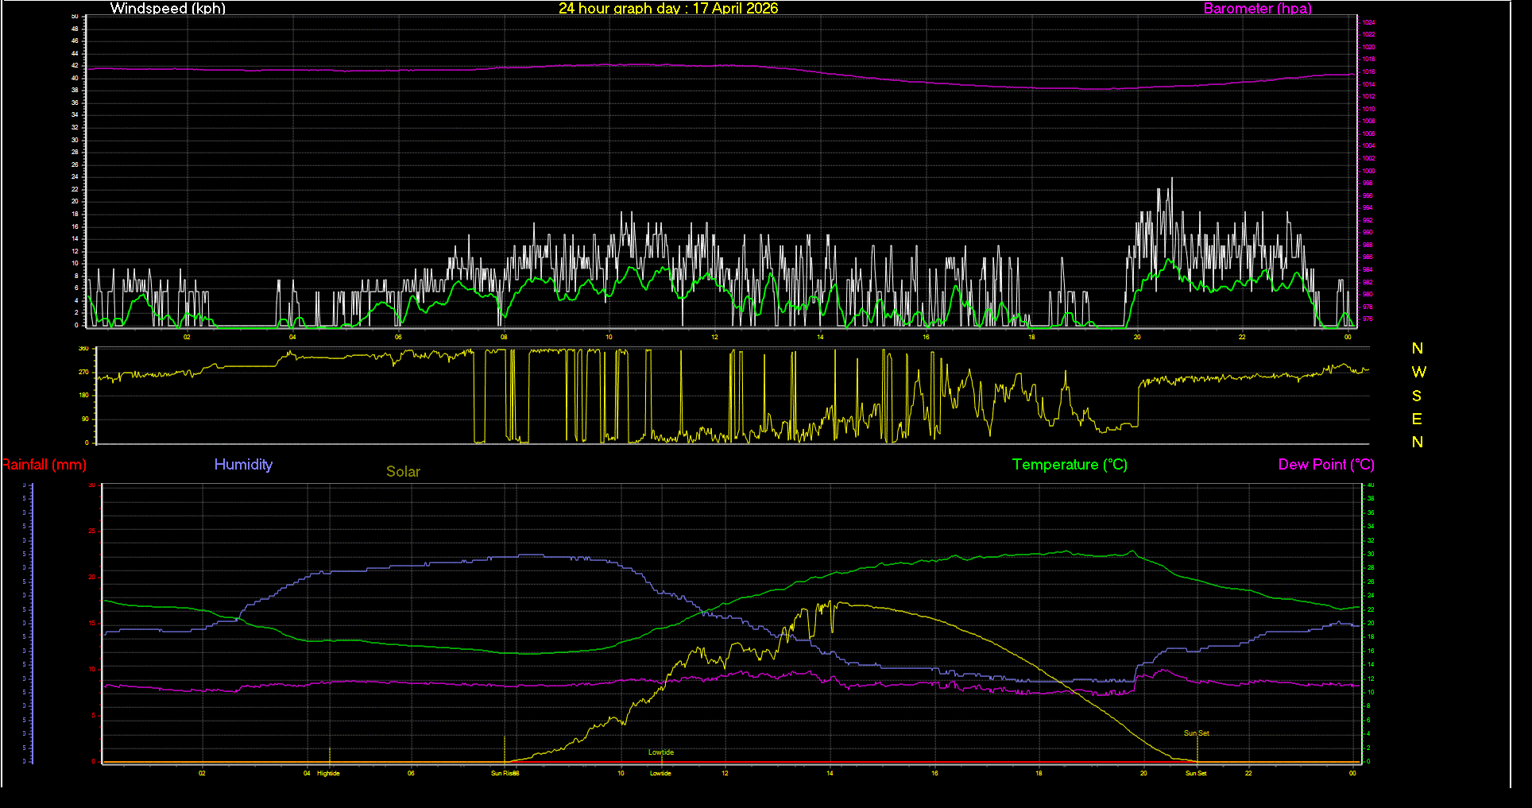Click the Temperature (°C) legend label

point(1070,465)
